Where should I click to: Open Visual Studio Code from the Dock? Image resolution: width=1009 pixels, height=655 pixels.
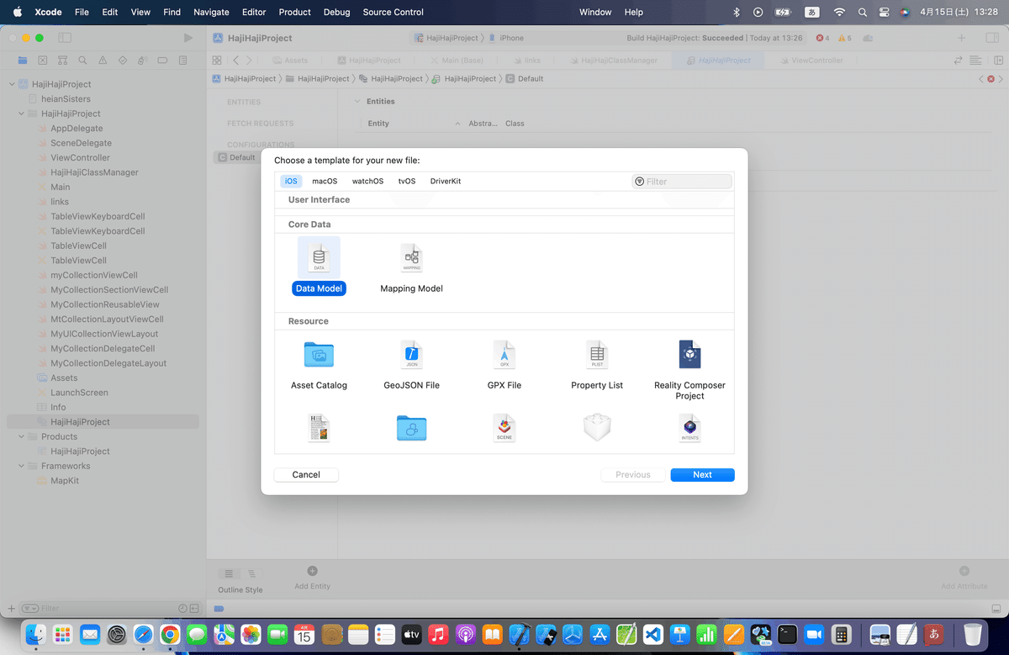tap(653, 633)
